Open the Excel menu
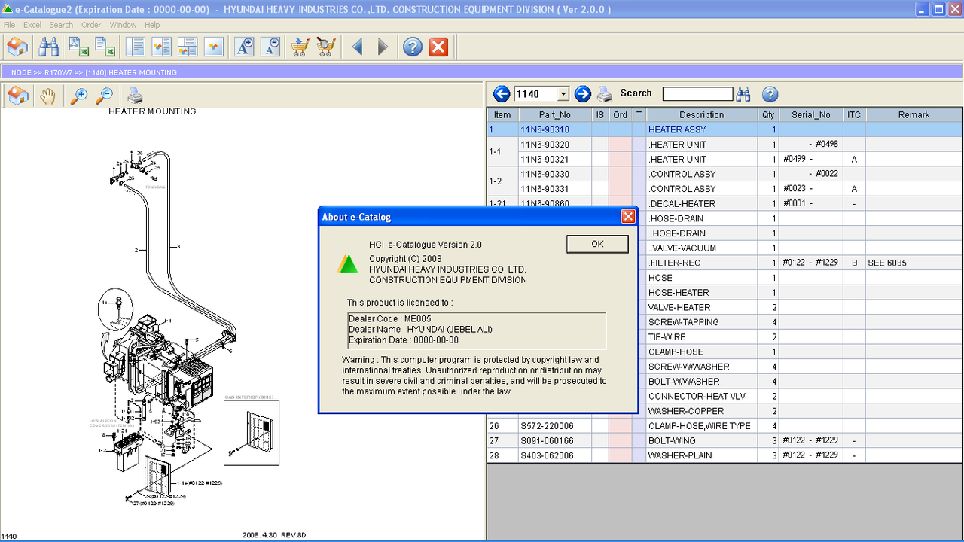Screen dimensions: 964x542 point(32,25)
